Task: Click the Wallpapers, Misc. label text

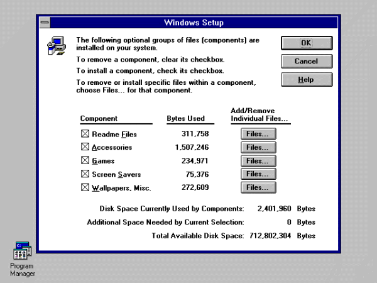Action: (121, 187)
